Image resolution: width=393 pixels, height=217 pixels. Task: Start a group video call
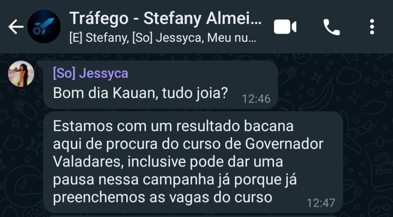pyautogui.click(x=285, y=27)
